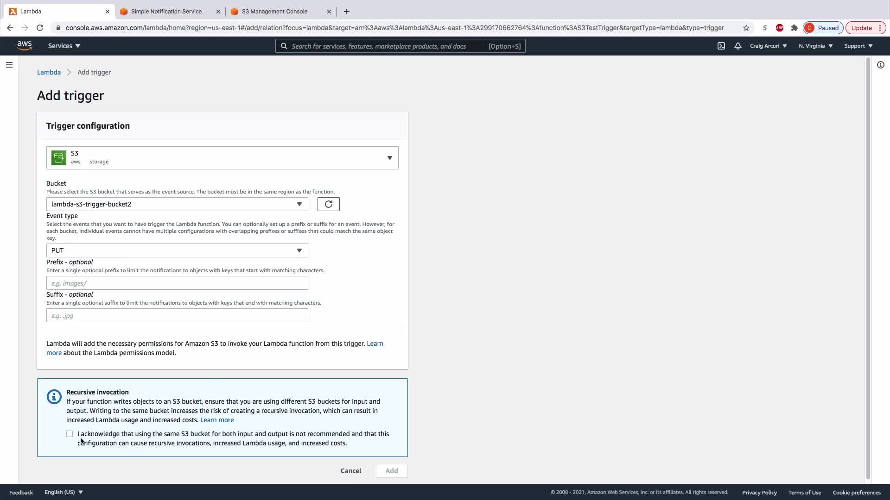Reload the page in the browser
Screen dimensions: 890x500
pos(40,28)
